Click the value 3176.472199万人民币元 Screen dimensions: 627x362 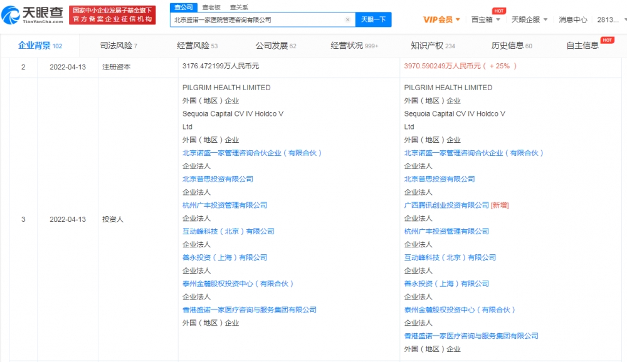[x=221, y=66]
